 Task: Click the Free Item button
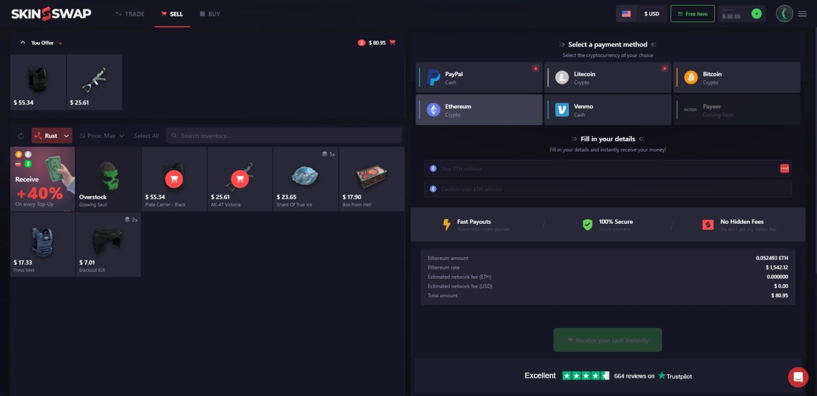point(692,14)
